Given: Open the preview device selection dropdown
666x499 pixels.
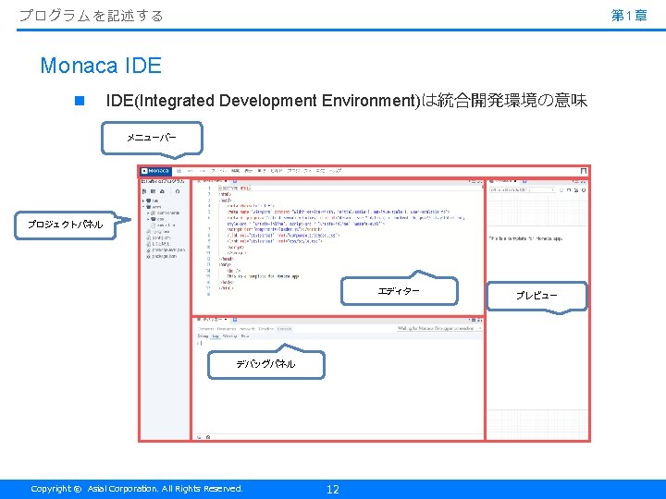Looking at the screenshot, I should pos(522,190).
